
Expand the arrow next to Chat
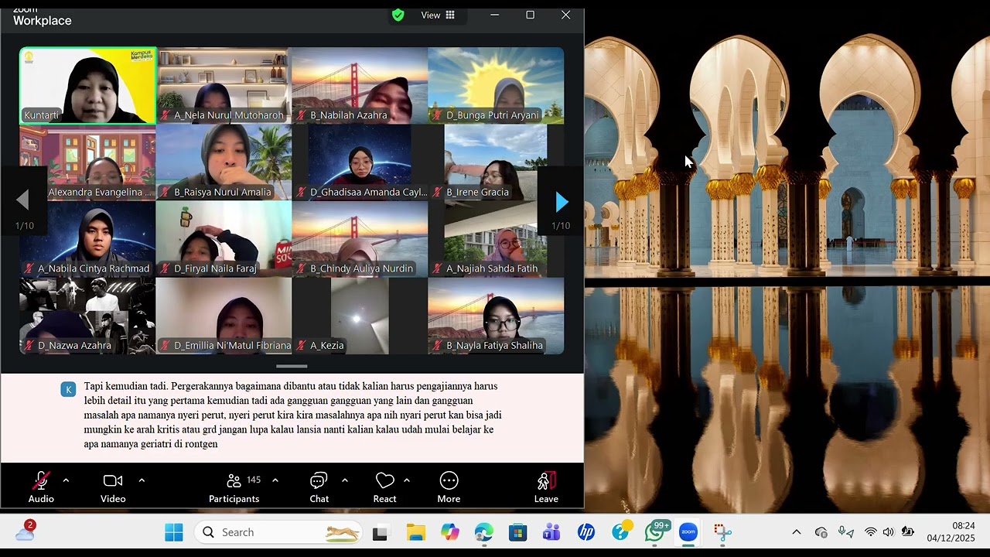tap(345, 480)
